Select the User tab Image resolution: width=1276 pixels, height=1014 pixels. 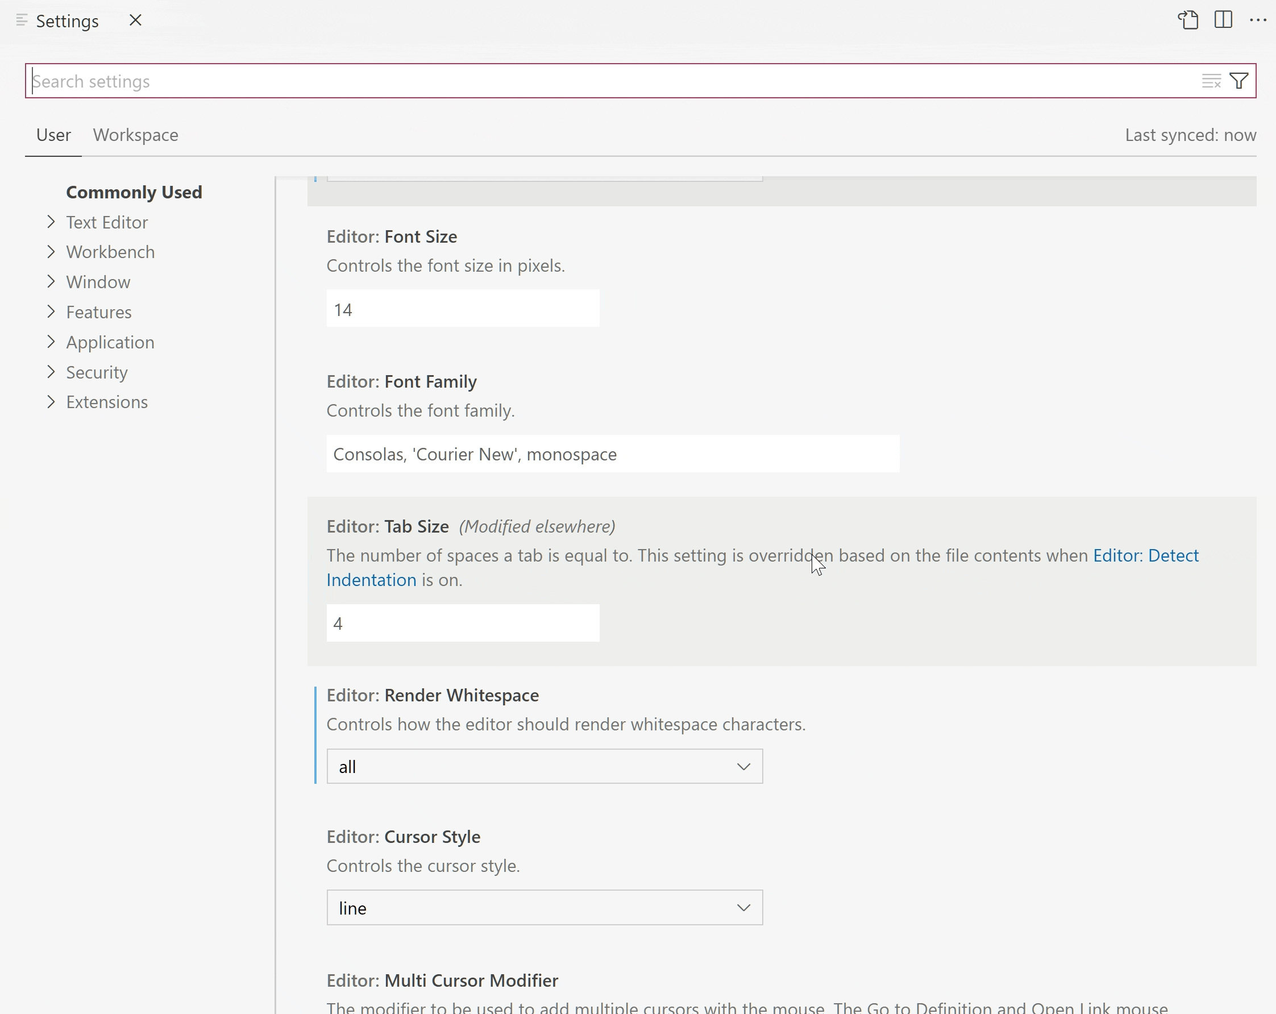pyautogui.click(x=54, y=134)
